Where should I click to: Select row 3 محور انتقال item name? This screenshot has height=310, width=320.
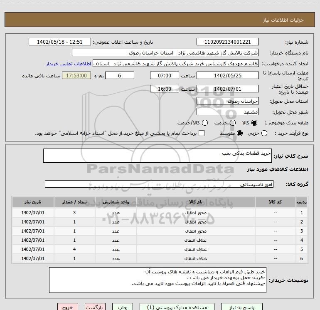coord(196,231)
